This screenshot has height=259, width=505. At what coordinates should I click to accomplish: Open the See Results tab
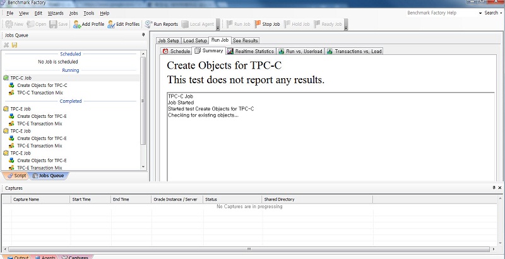(x=245, y=40)
